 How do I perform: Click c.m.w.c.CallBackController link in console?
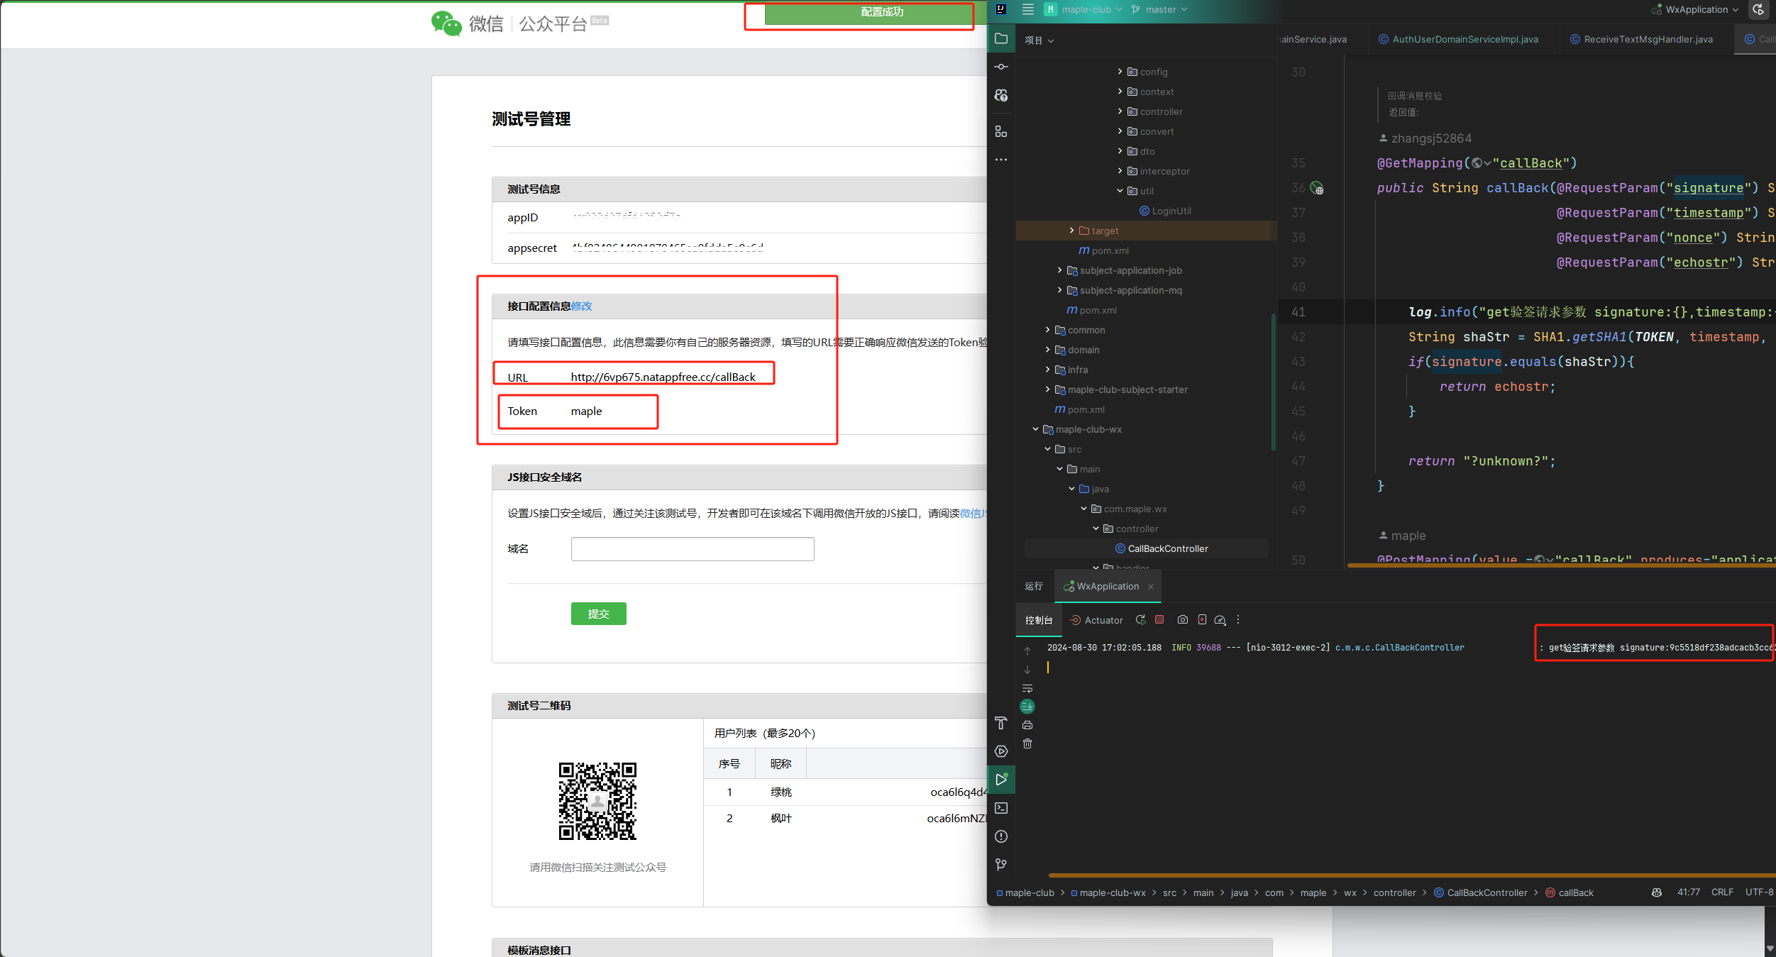1399,648
